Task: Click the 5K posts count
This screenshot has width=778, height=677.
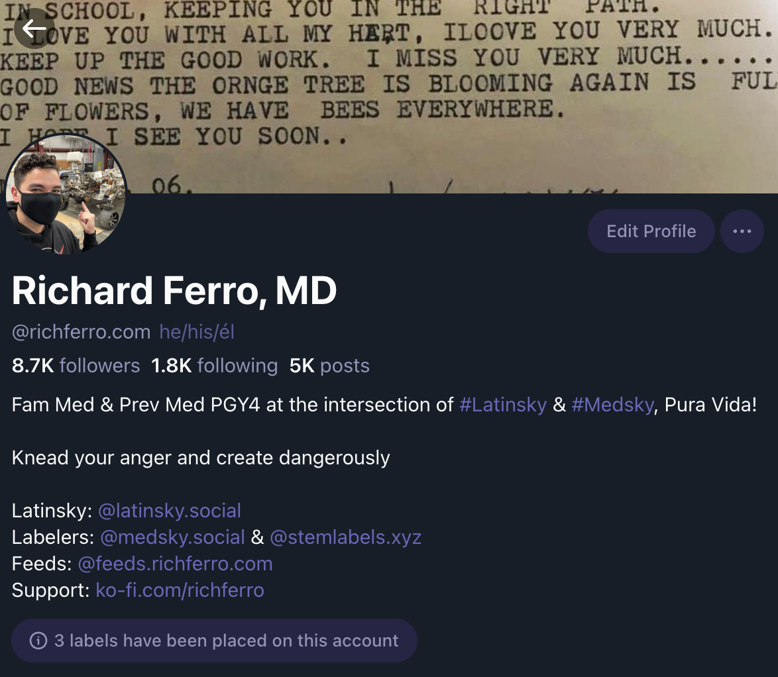Action: (x=329, y=366)
